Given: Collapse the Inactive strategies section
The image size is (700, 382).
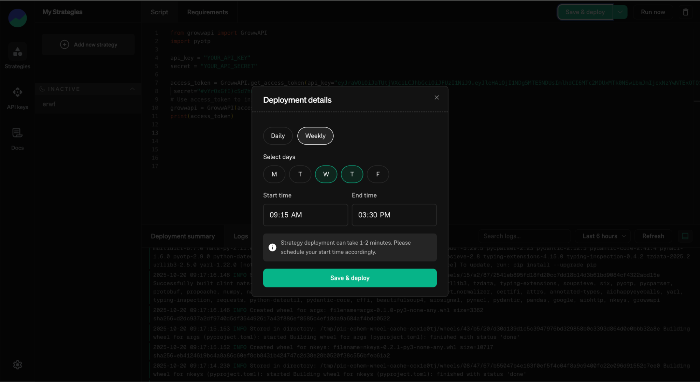Looking at the screenshot, I should 132,89.
